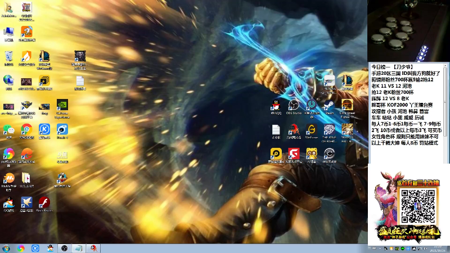The image size is (450, 253).
Task: Open the orange flame security app icon
Action: pyautogui.click(x=26, y=58)
